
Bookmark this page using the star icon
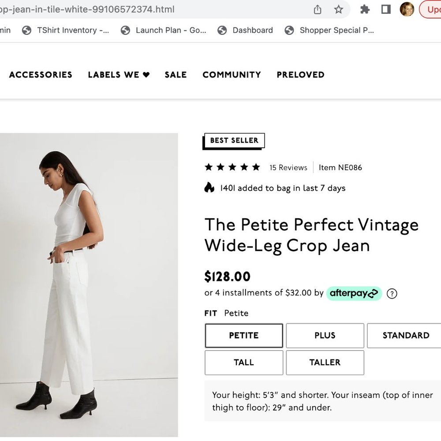pyautogui.click(x=339, y=9)
